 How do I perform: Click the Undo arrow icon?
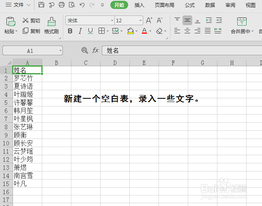[82, 5]
